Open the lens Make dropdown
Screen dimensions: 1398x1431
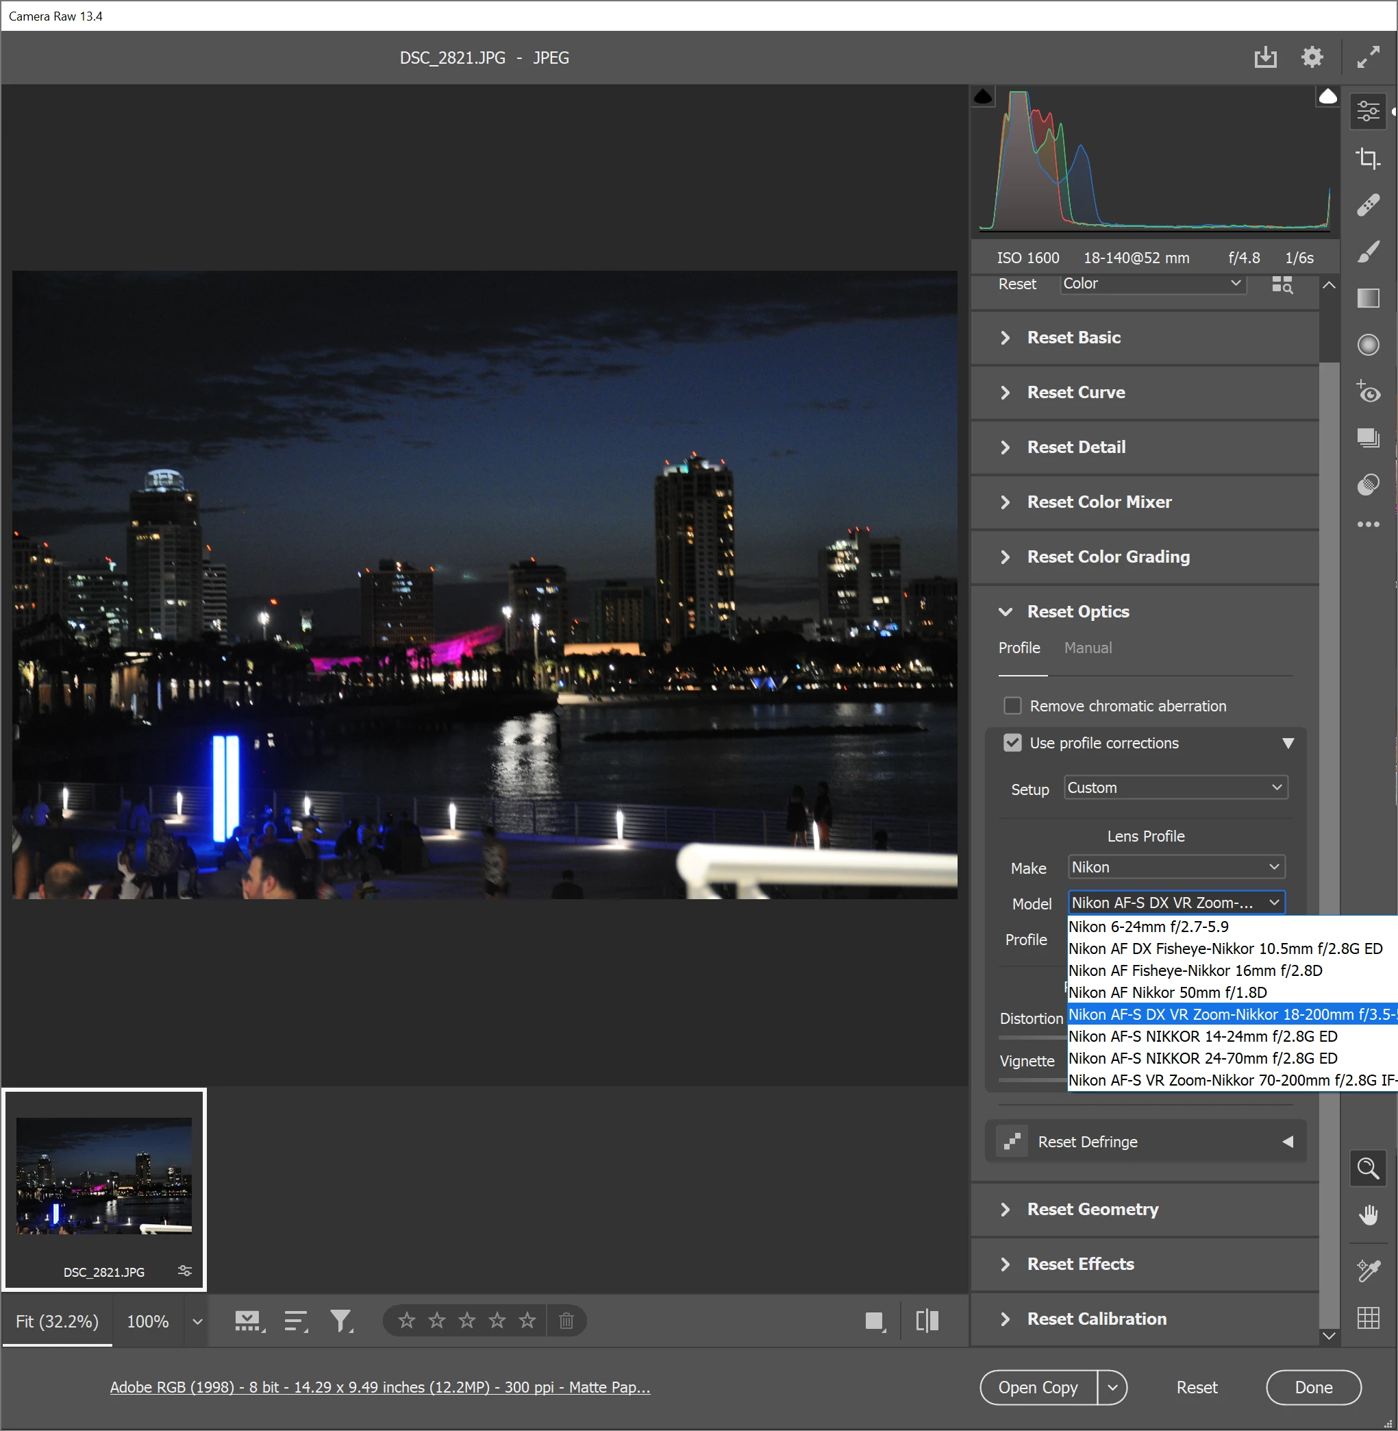point(1175,867)
